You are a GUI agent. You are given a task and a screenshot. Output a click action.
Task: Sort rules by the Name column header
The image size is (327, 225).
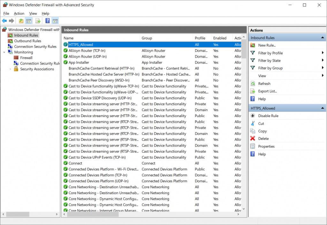101,38
